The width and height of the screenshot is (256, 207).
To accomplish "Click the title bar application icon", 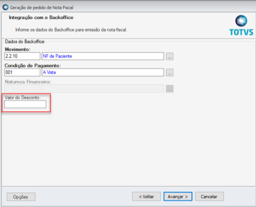I will point(5,7).
